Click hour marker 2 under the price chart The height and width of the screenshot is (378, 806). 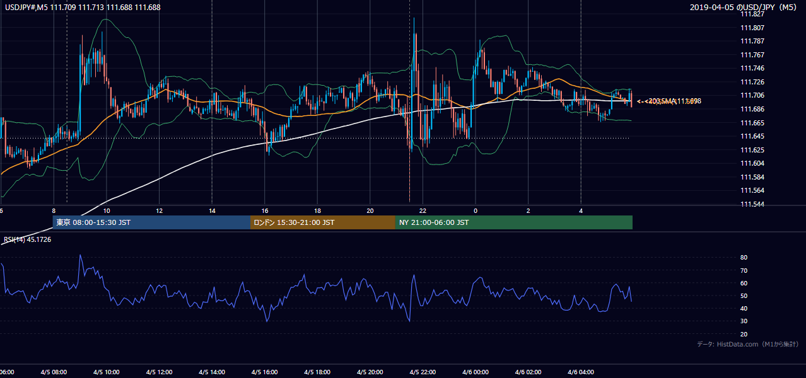[x=529, y=210]
